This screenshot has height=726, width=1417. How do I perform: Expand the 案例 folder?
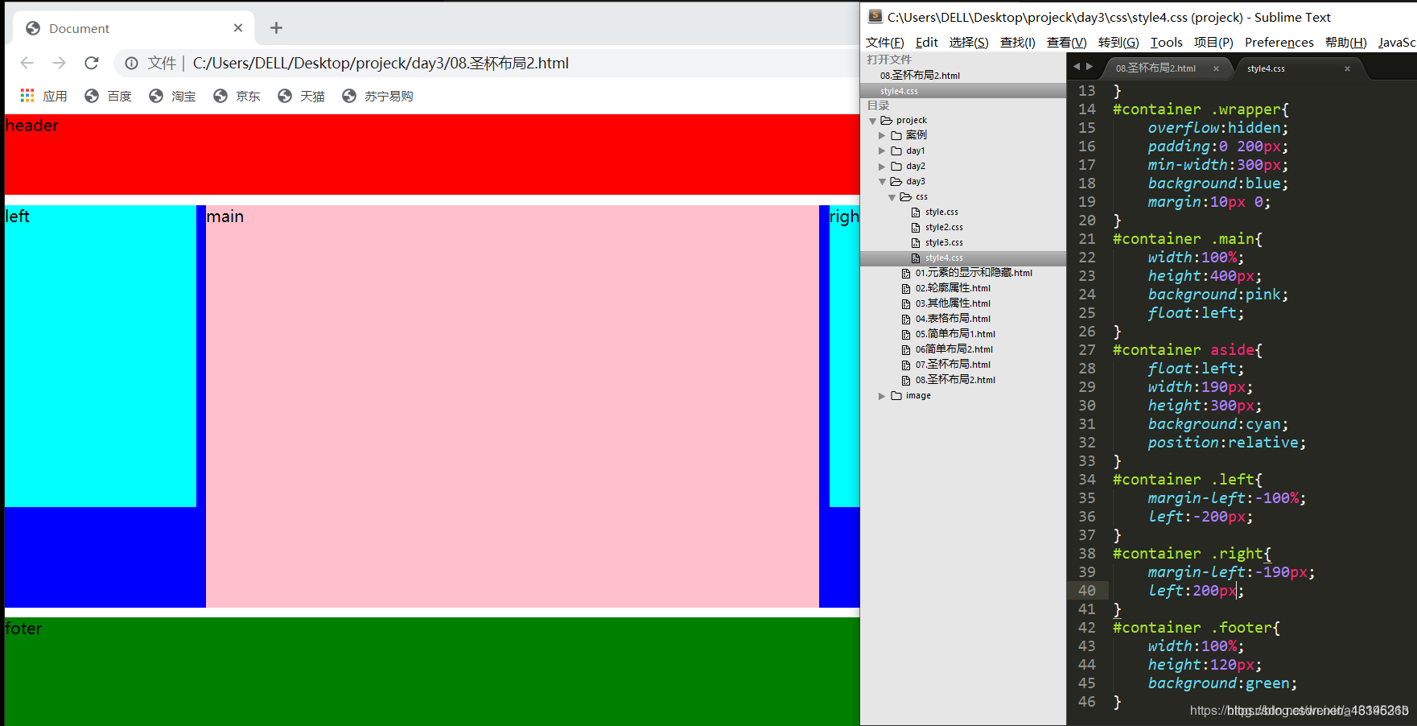882,135
